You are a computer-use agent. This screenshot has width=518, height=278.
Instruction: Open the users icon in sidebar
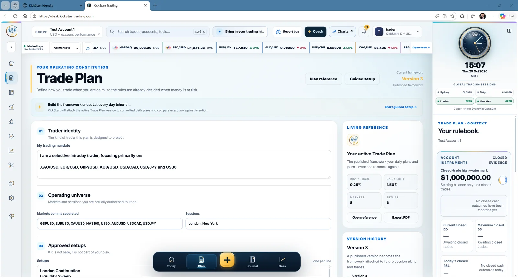click(x=11, y=216)
